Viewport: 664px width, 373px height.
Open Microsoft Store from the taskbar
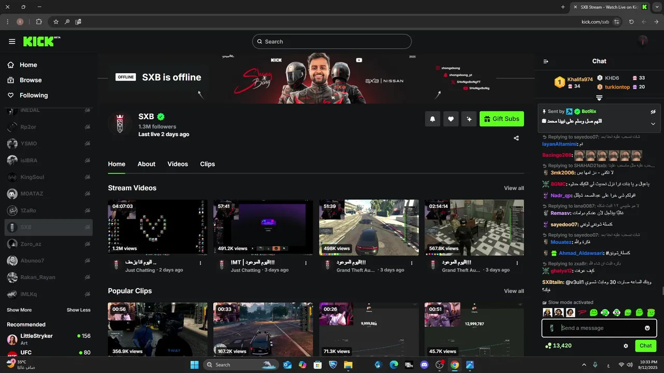coord(317,365)
